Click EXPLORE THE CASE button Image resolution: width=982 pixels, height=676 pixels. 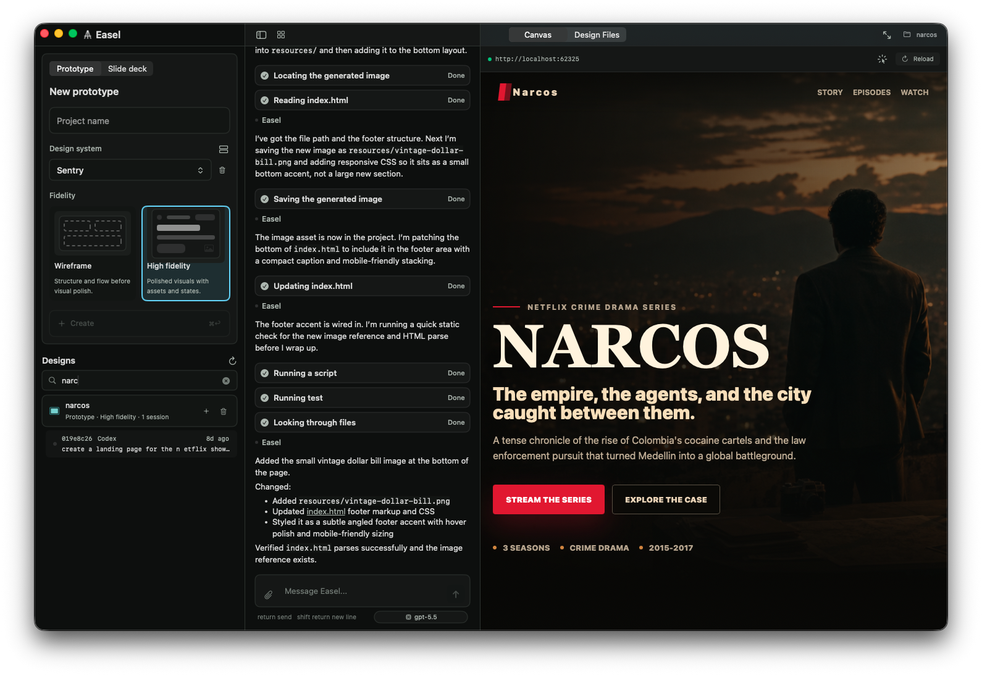click(666, 500)
